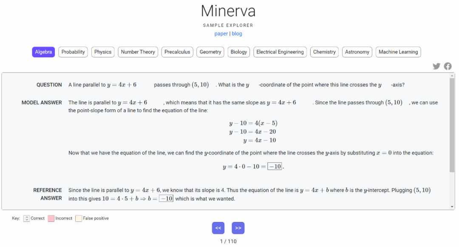Image resolution: width=459 pixels, height=247 pixels.
Task: Click the False positive key swatch
Action: tap(79, 219)
